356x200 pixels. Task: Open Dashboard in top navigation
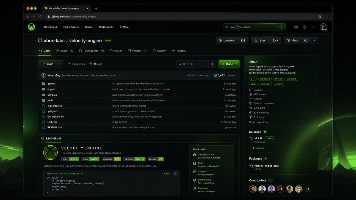(50, 27)
